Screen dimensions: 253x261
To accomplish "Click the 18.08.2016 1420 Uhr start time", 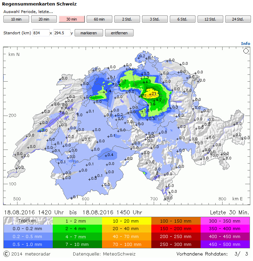I will point(34,212).
